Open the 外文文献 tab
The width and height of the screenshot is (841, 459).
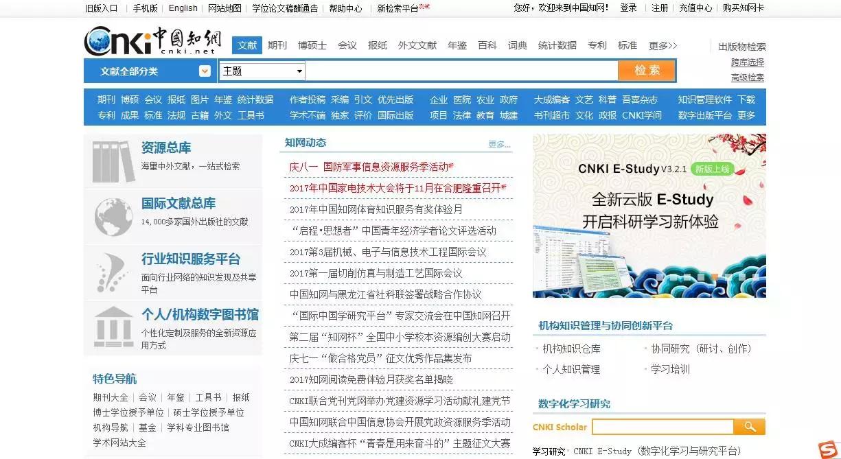coord(417,45)
